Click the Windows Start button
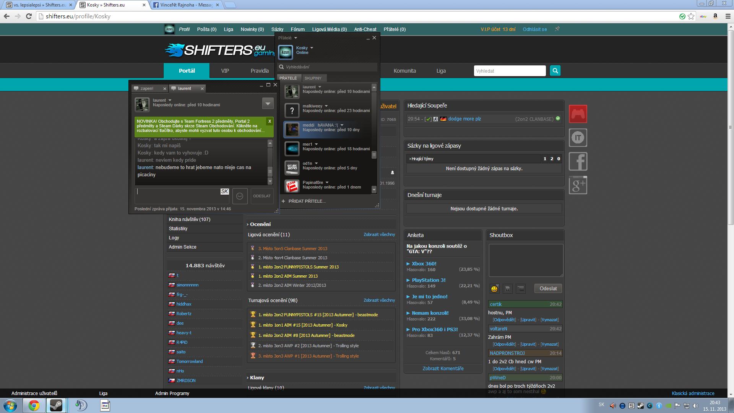Screen dimensions: 734x413 point(10,405)
